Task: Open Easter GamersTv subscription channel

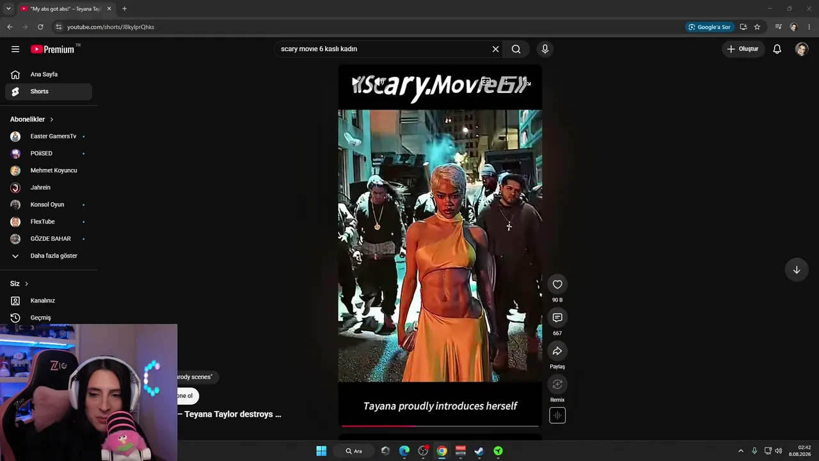Action: click(x=49, y=136)
